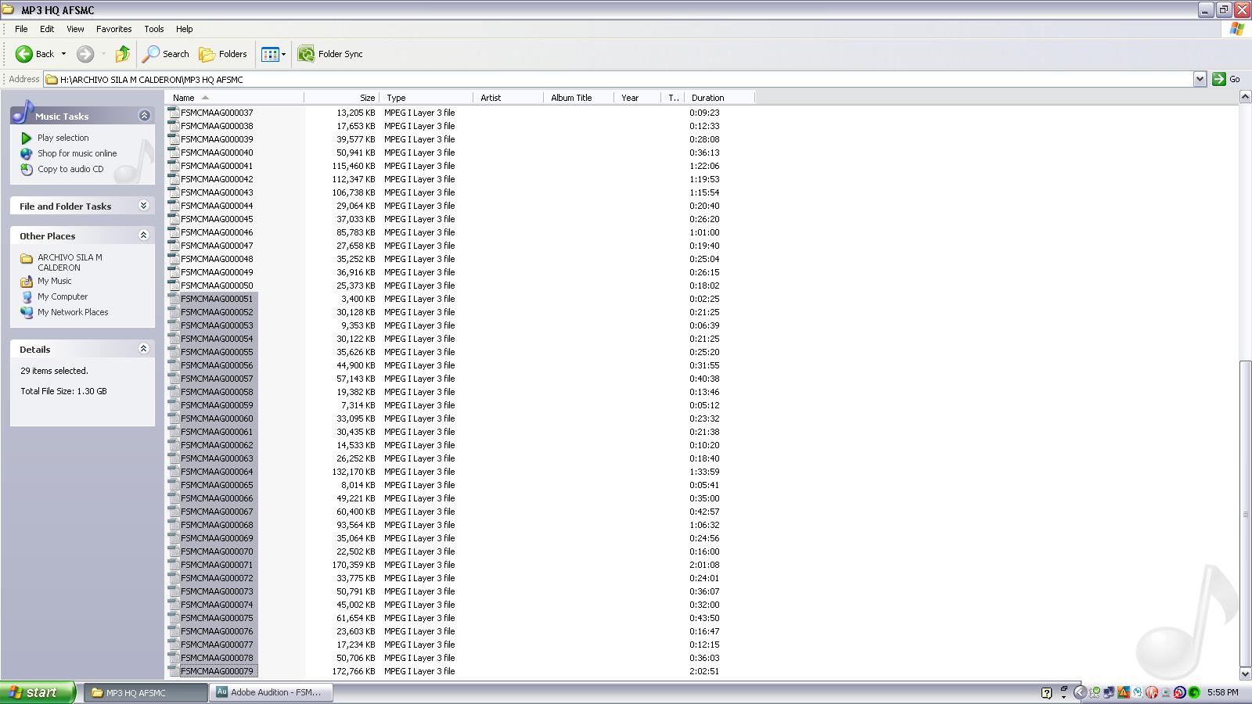The image size is (1252, 704).
Task: Sort files by the Duration column header
Action: click(708, 98)
